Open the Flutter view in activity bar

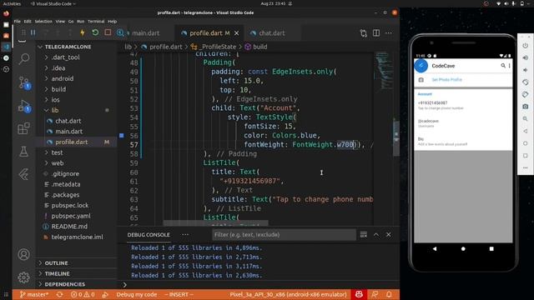(x=23, y=174)
